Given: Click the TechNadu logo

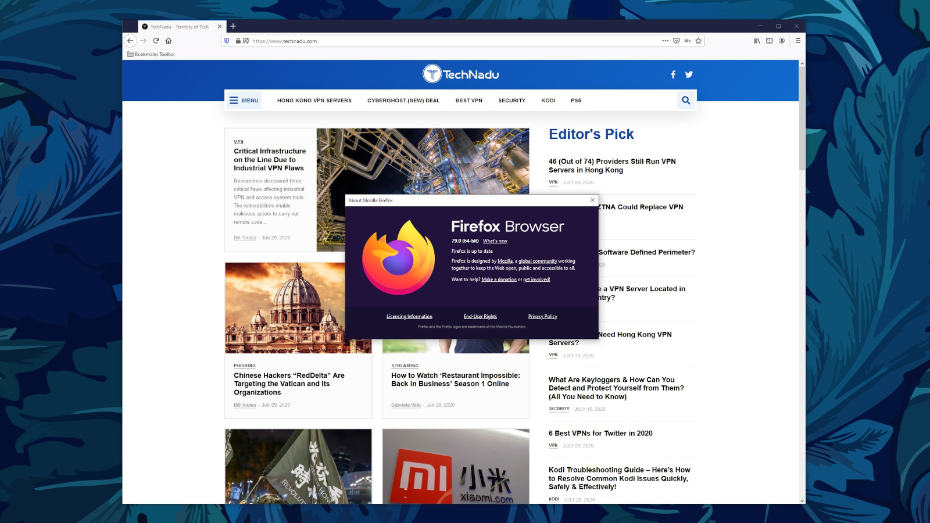Looking at the screenshot, I should point(460,74).
